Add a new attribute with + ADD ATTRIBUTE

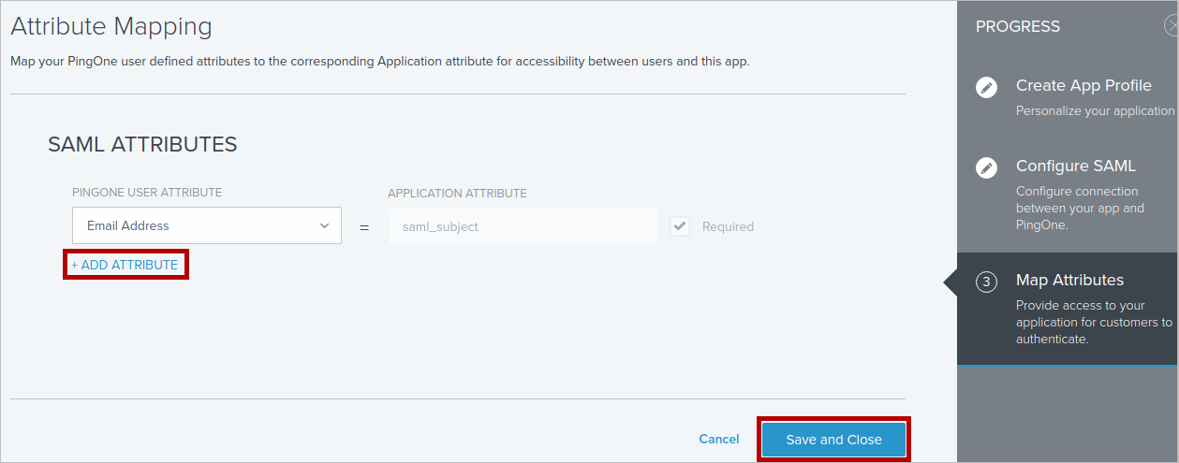click(x=125, y=265)
